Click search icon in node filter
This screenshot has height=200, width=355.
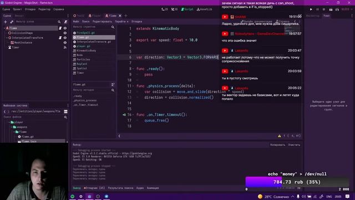click(59, 22)
